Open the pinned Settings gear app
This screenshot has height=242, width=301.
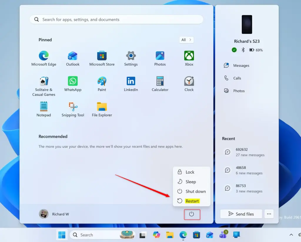tap(131, 58)
